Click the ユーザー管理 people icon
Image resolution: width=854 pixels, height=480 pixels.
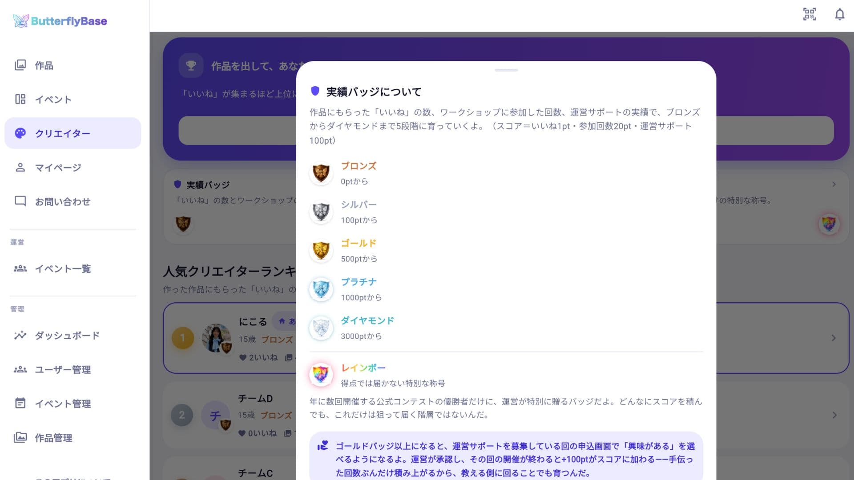point(20,369)
